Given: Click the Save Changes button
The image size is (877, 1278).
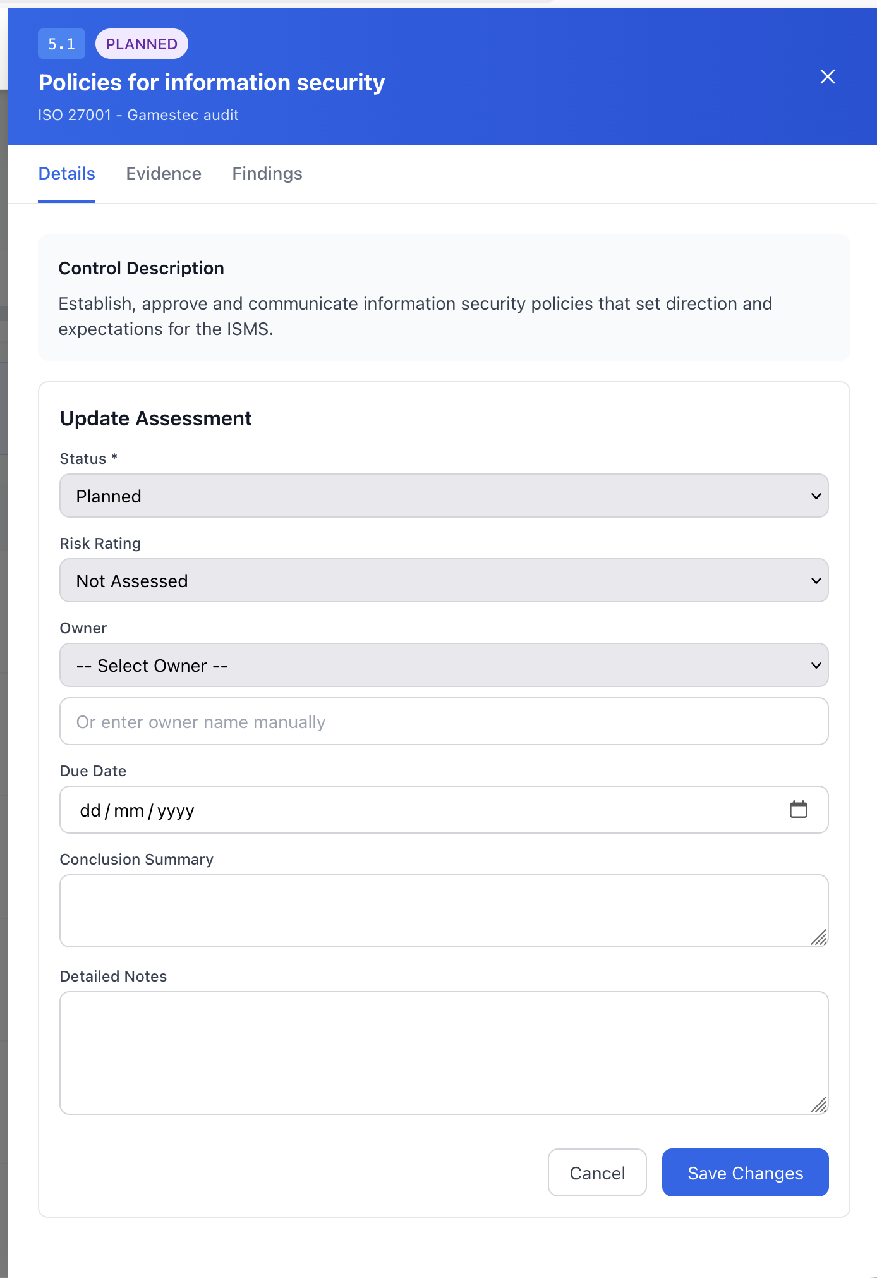Looking at the screenshot, I should click(746, 1172).
